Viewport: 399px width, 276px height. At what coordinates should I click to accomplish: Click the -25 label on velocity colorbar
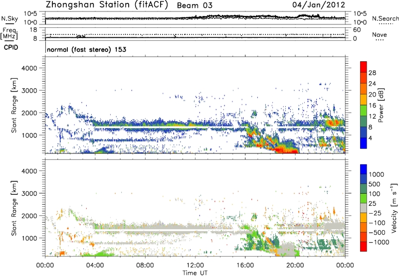tap(376, 213)
